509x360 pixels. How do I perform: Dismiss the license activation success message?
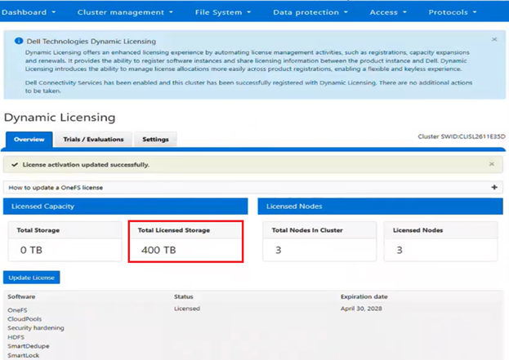[x=491, y=164]
